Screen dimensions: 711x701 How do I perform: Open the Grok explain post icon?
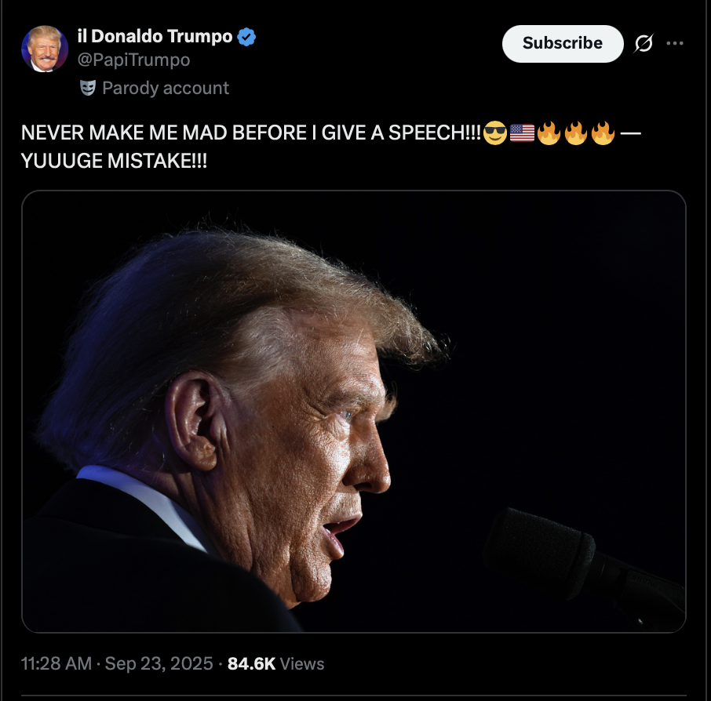pos(643,44)
